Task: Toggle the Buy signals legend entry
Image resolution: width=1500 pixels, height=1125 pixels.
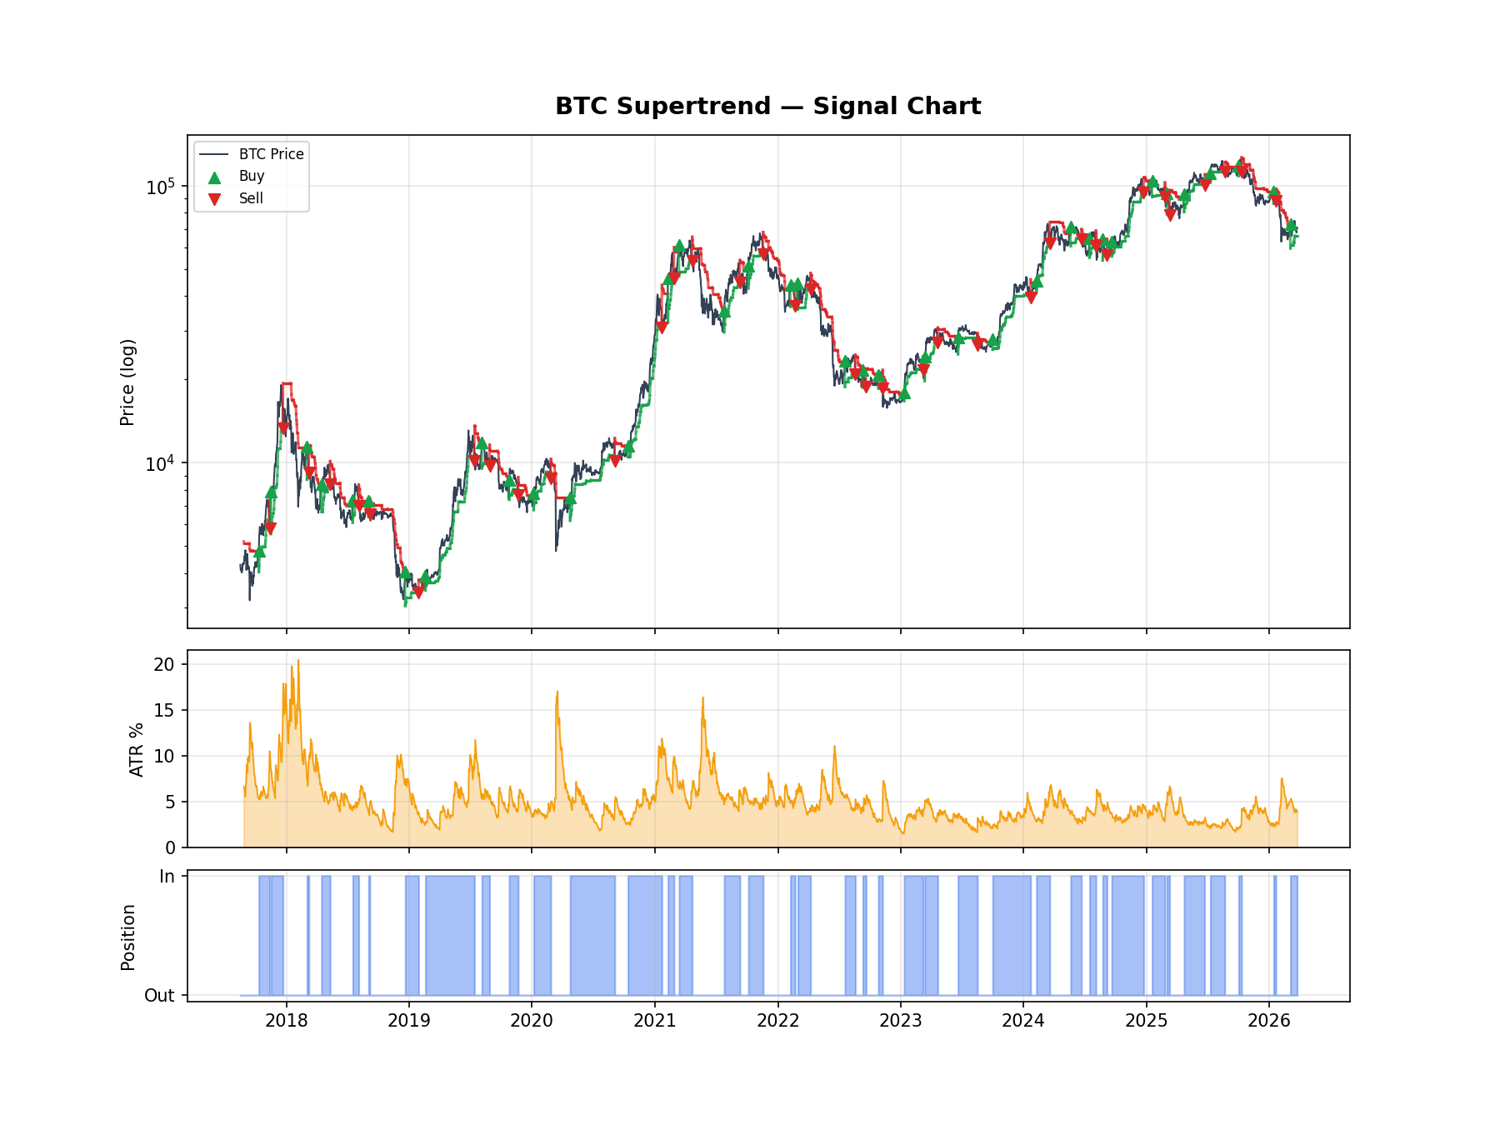Action: 250,176
